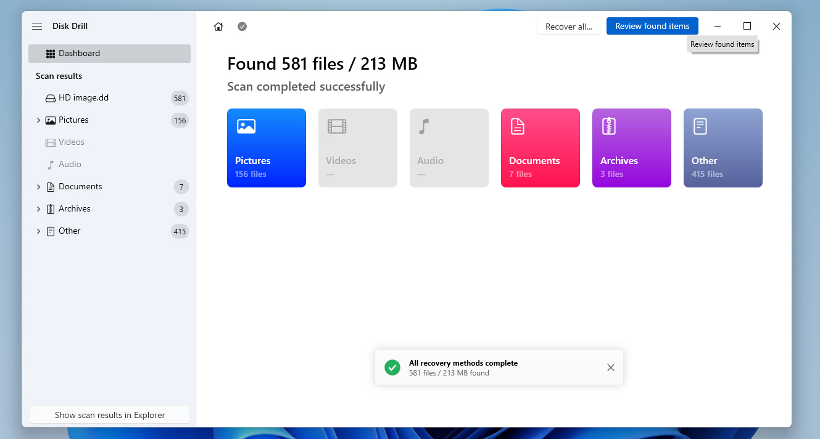Click the green success checkmark icon

click(x=392, y=367)
